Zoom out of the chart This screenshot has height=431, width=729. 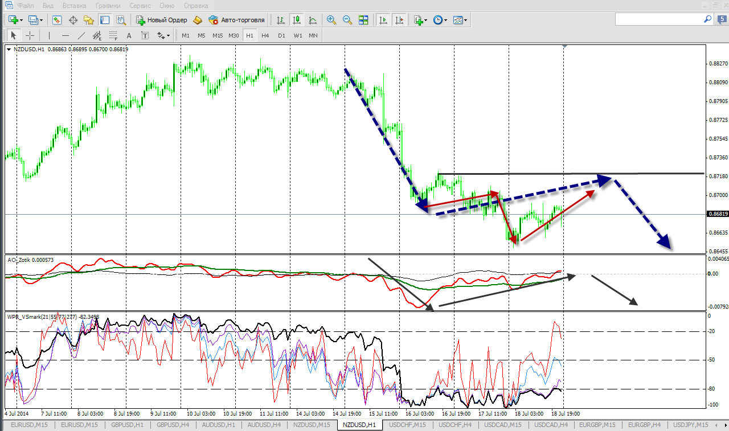click(x=347, y=20)
